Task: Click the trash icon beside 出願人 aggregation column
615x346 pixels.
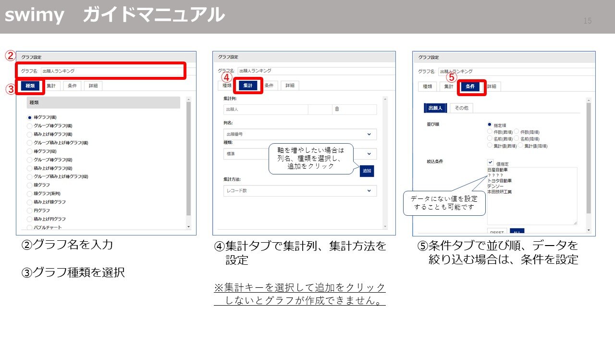Action: tap(337, 109)
